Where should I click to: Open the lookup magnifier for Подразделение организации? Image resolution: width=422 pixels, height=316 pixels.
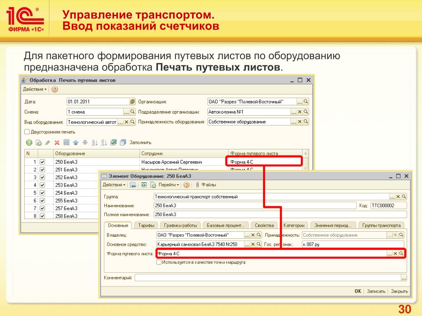pos(306,112)
